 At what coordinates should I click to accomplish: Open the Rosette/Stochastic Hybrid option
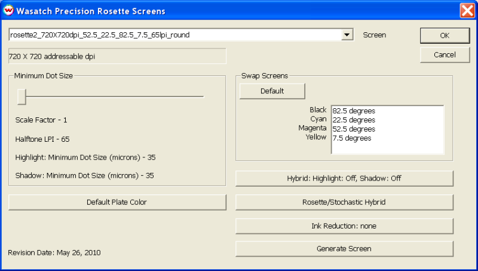coord(344,202)
